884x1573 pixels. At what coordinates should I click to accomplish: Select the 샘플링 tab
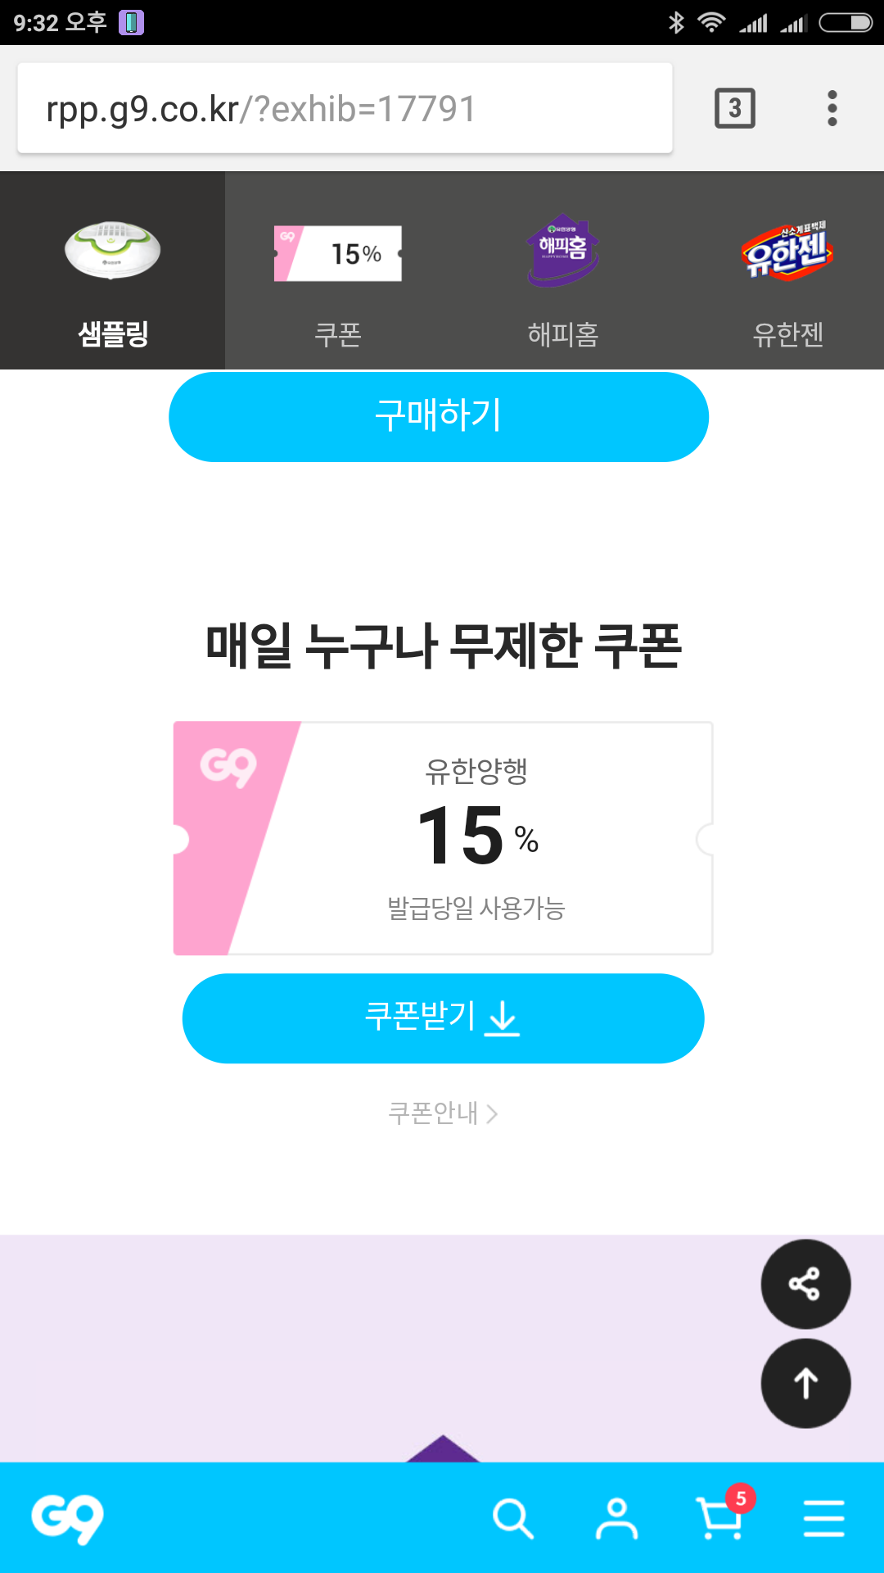(113, 272)
